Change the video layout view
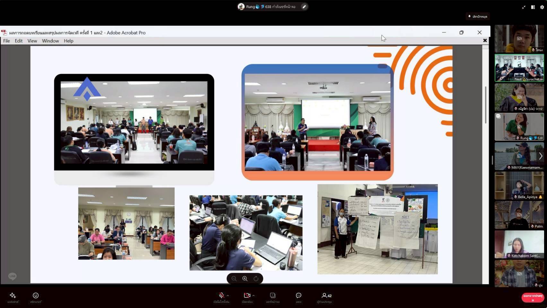547x308 pixels. pyautogui.click(x=533, y=7)
